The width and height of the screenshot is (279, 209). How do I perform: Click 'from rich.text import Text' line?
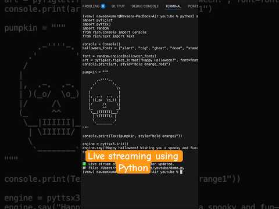click(x=108, y=36)
